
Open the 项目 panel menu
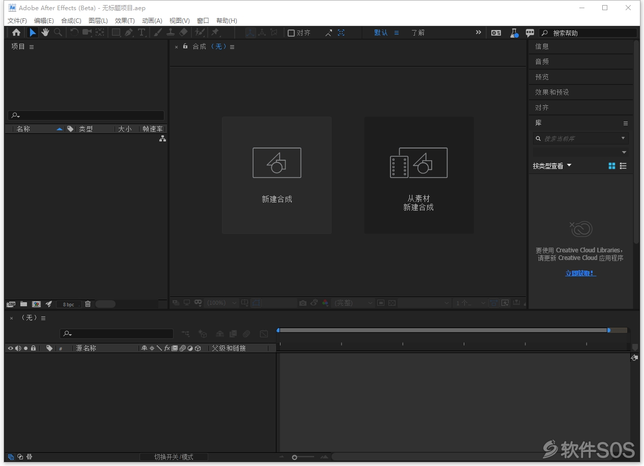click(32, 47)
